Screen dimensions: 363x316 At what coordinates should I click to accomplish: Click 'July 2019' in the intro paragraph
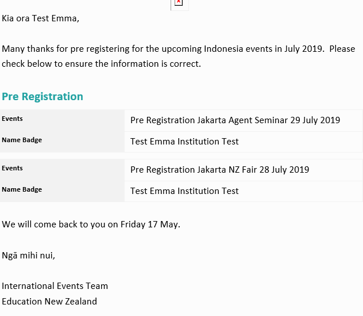pos(303,49)
